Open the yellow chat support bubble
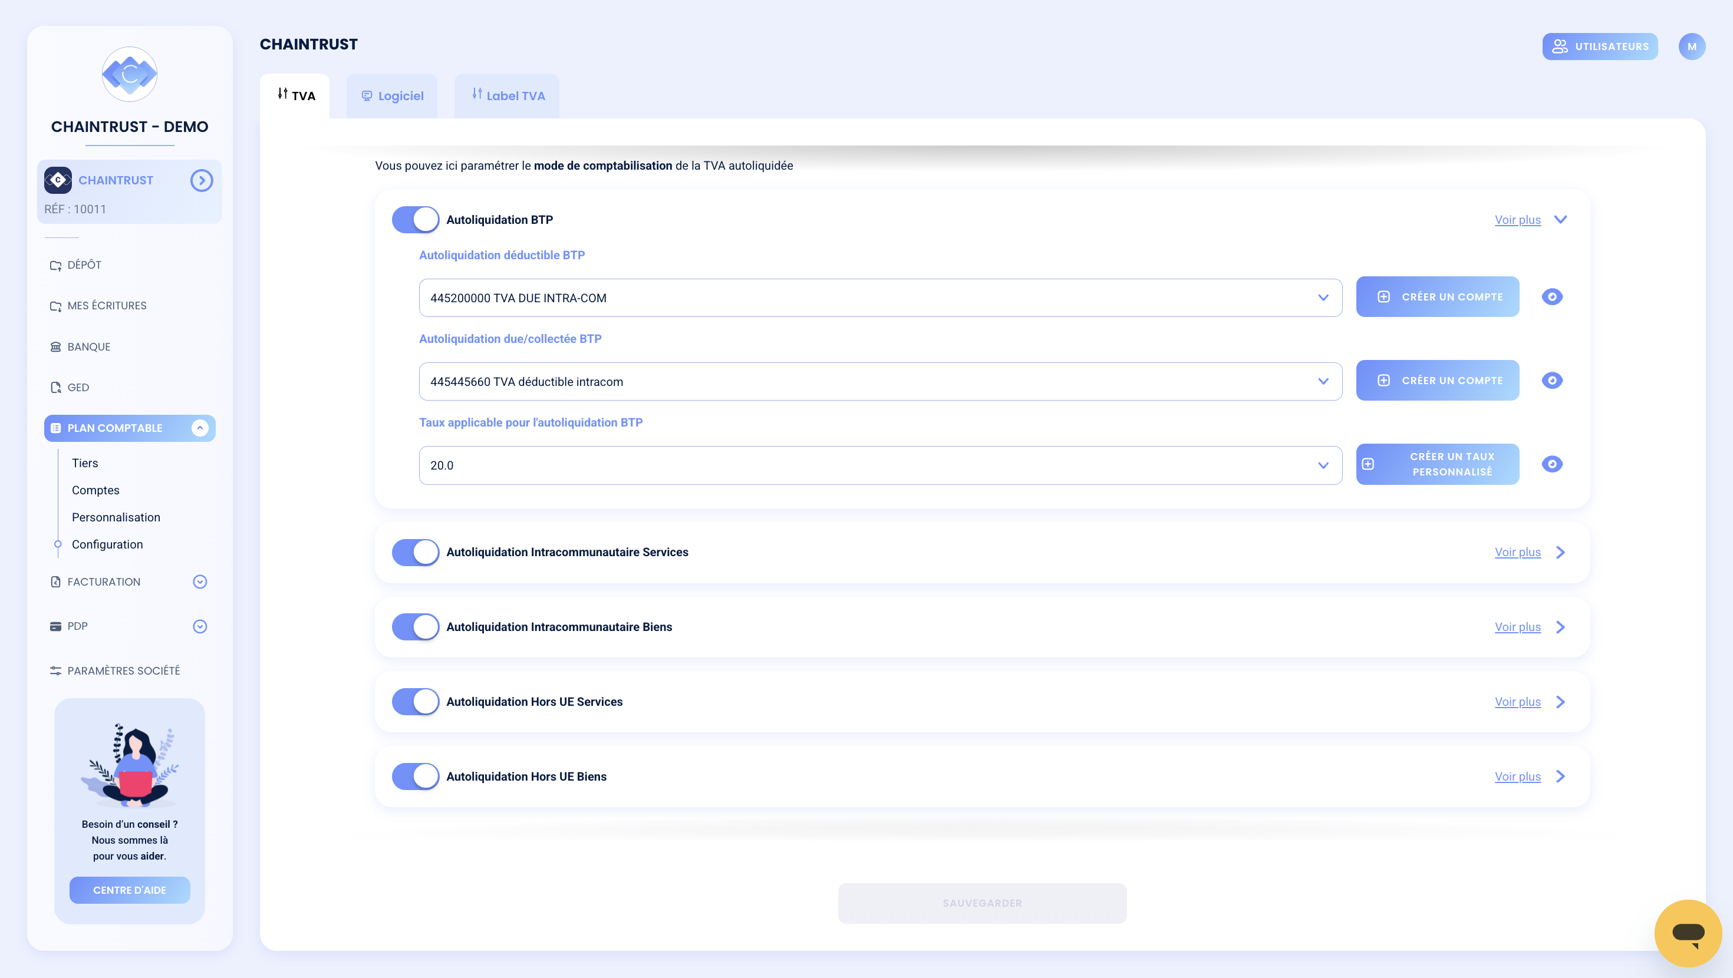Viewport: 1733px width, 978px height. tap(1688, 933)
